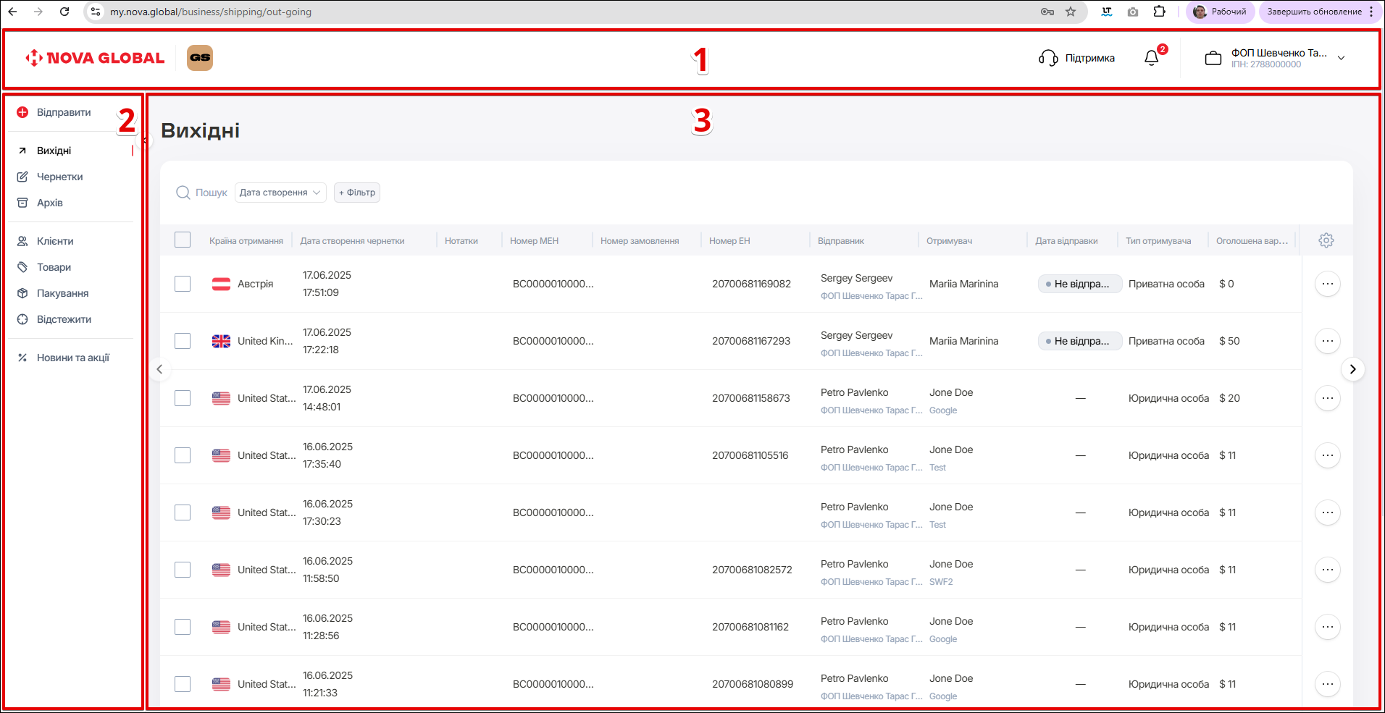Click the Країна отримання column header
Viewport: 1385px width, 713px height.
click(246, 241)
